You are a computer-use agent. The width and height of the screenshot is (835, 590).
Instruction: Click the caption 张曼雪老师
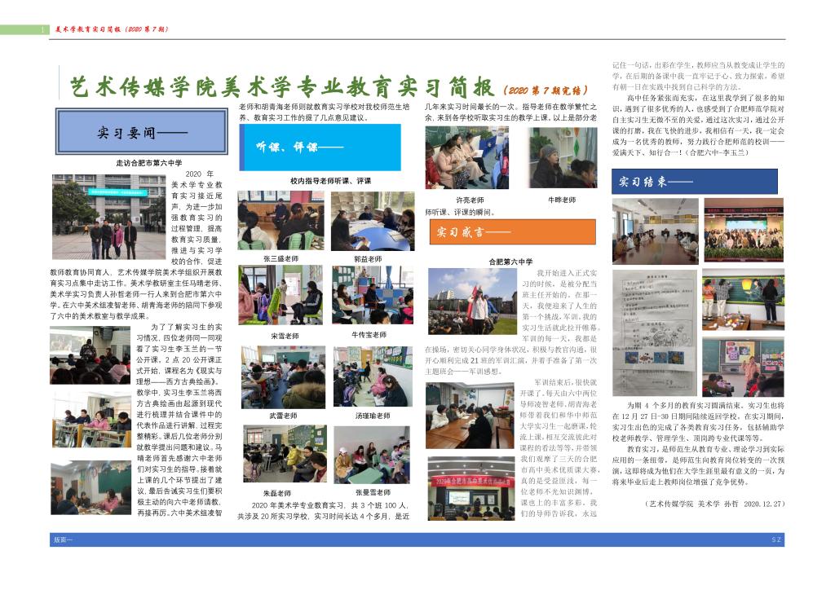pyautogui.click(x=373, y=493)
